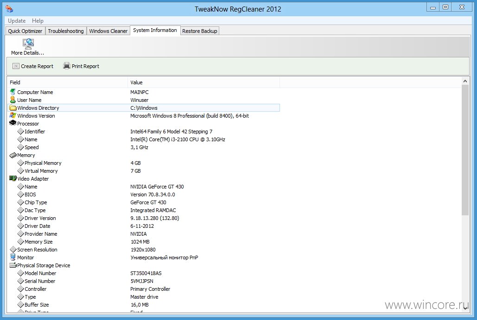Click the diamond icon beside Dac Type
The image size is (477, 320).
coord(20,210)
